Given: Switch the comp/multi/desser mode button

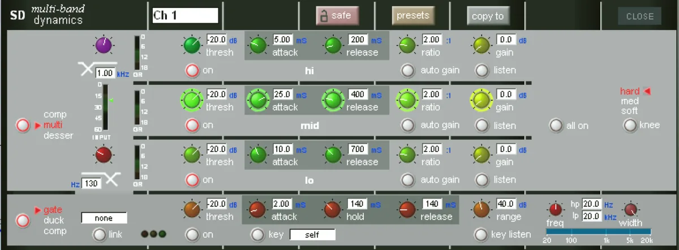Looking at the screenshot, I should (23, 126).
